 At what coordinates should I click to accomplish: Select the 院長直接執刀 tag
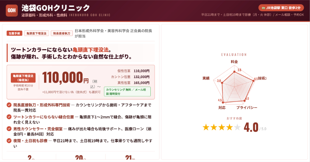(61, 33)
